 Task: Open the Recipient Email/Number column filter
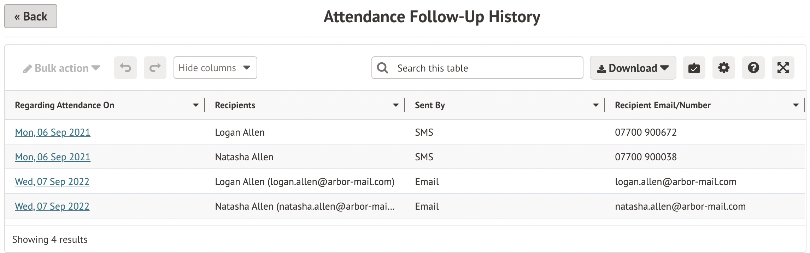coord(796,105)
